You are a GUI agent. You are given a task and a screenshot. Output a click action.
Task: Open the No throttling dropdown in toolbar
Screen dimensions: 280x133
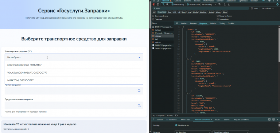pyautogui.click(x=209, y=4)
